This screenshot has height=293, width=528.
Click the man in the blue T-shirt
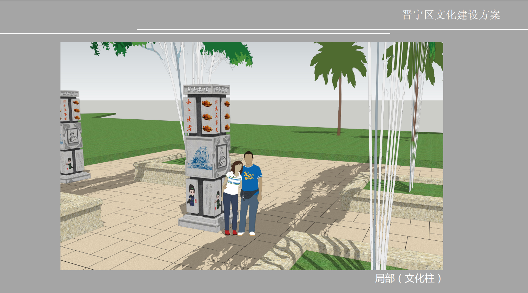point(250,191)
